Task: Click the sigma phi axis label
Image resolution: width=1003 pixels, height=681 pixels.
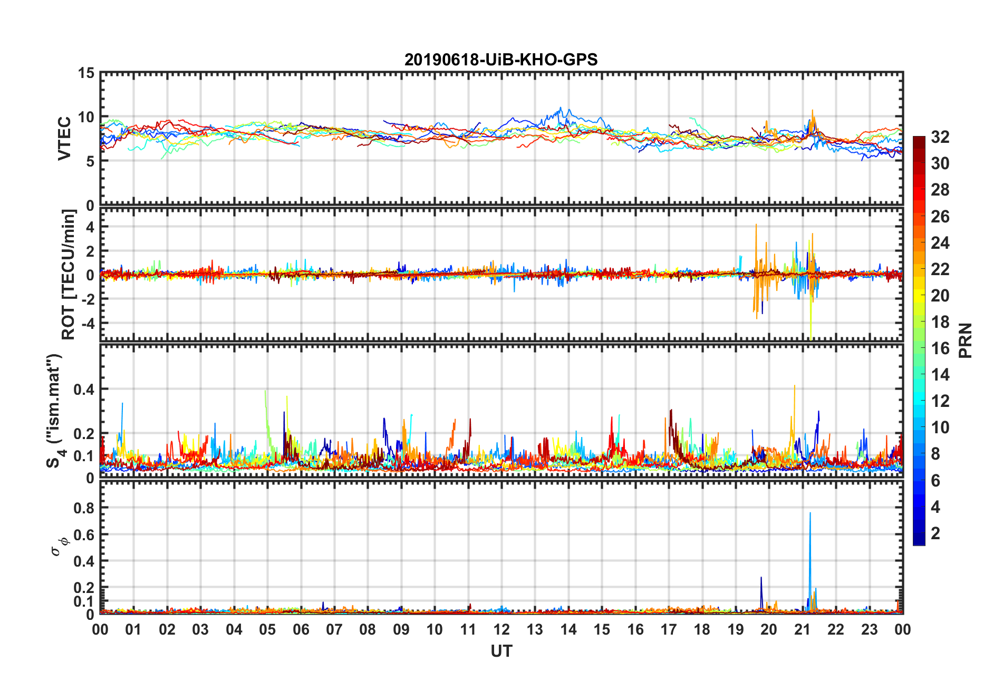Action: tap(60, 546)
